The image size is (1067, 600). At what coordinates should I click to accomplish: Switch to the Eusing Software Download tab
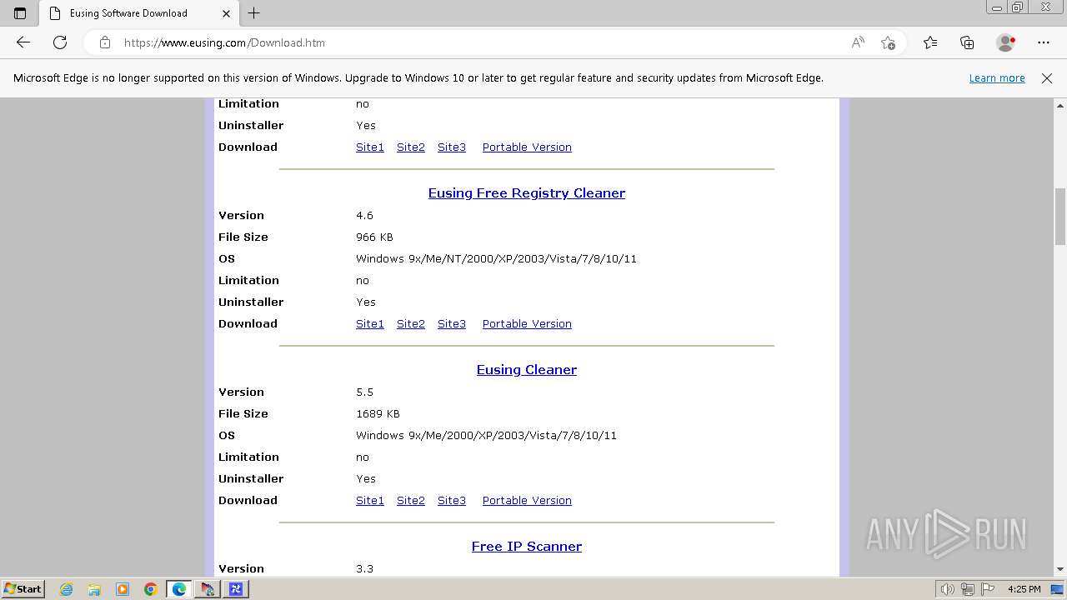click(138, 13)
